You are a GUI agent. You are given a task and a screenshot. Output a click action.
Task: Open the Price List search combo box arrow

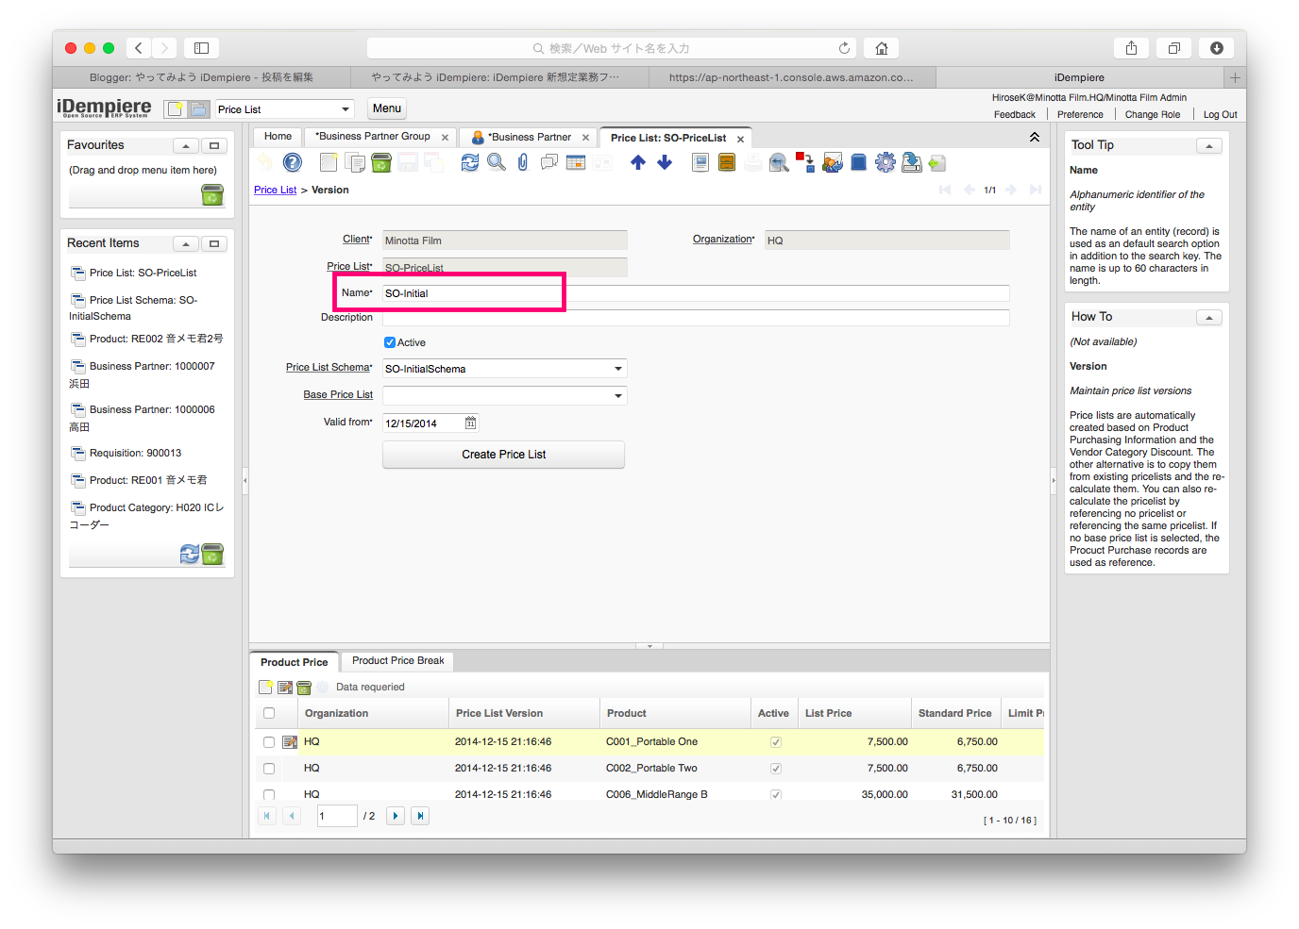click(x=346, y=109)
